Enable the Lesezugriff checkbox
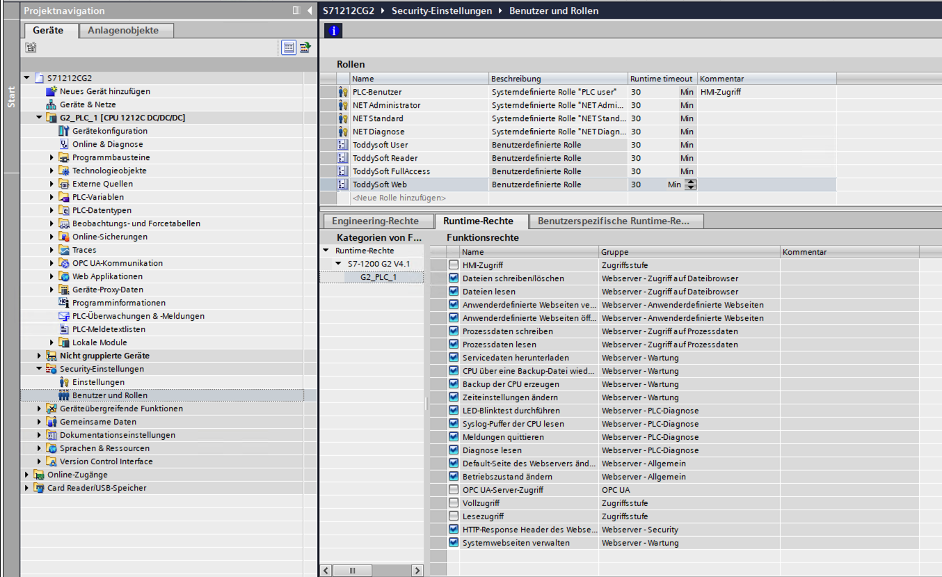 (454, 516)
